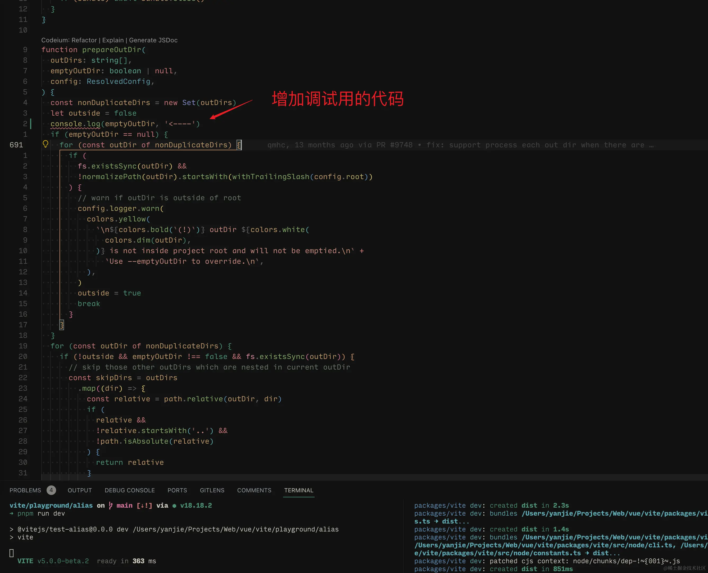This screenshot has width=708, height=573.
Task: Place cursor on 'outside = true' line
Action: 109,293
